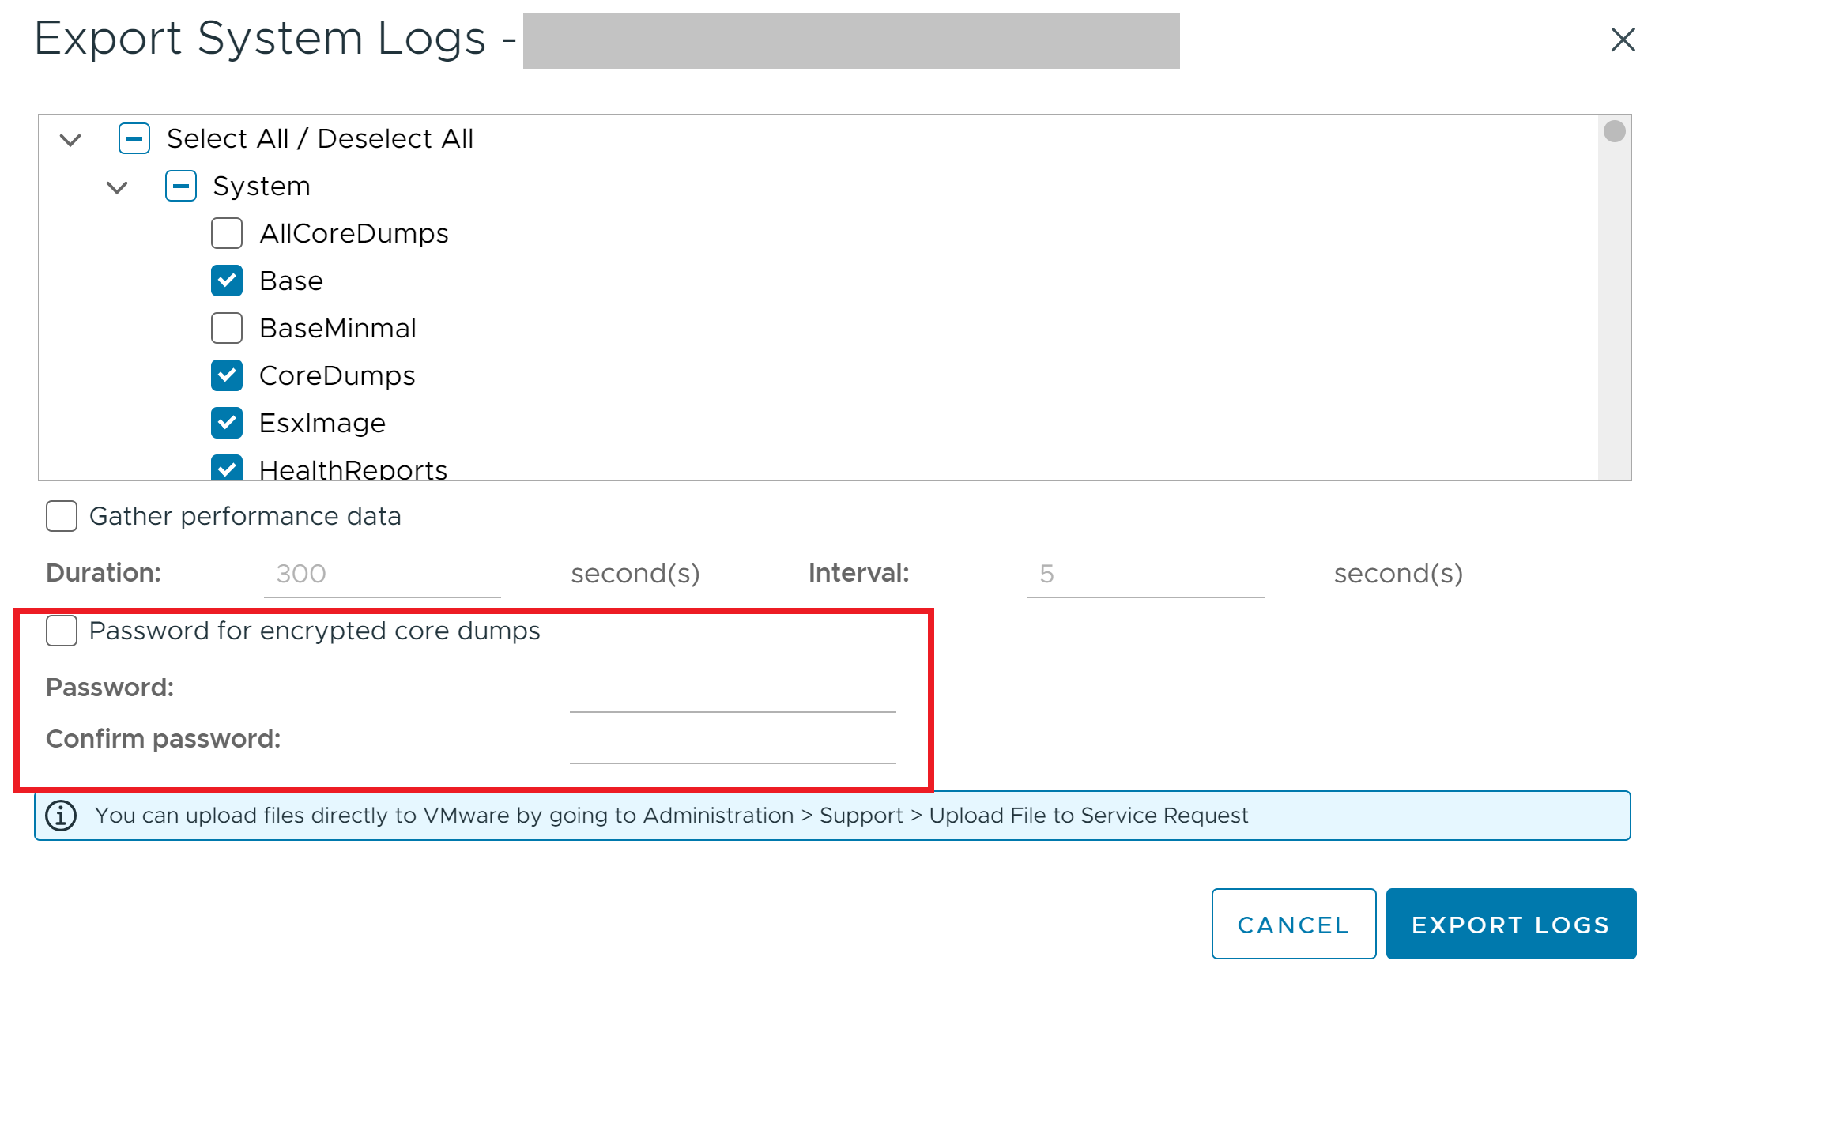Uncheck the EsxImage checkbox

pos(227,423)
